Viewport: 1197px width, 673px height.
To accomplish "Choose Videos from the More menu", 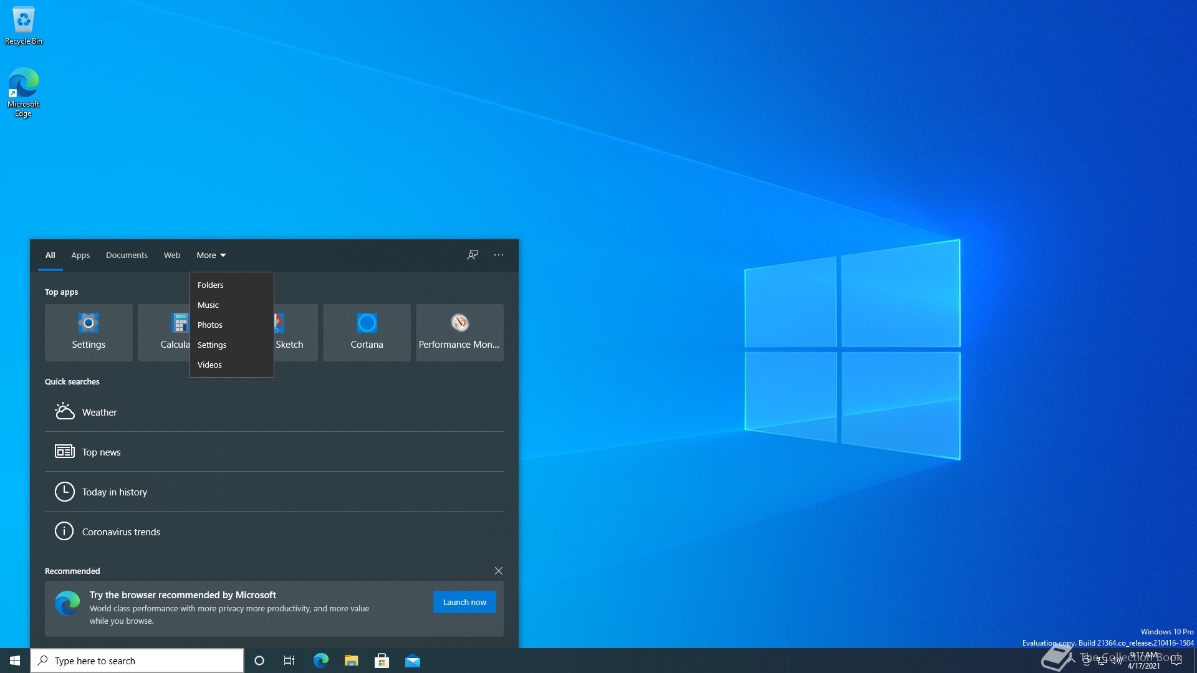I will click(x=232, y=365).
